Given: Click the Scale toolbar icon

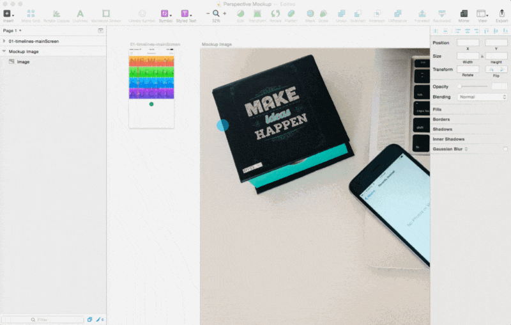Looking at the screenshot, I should click(323, 13).
